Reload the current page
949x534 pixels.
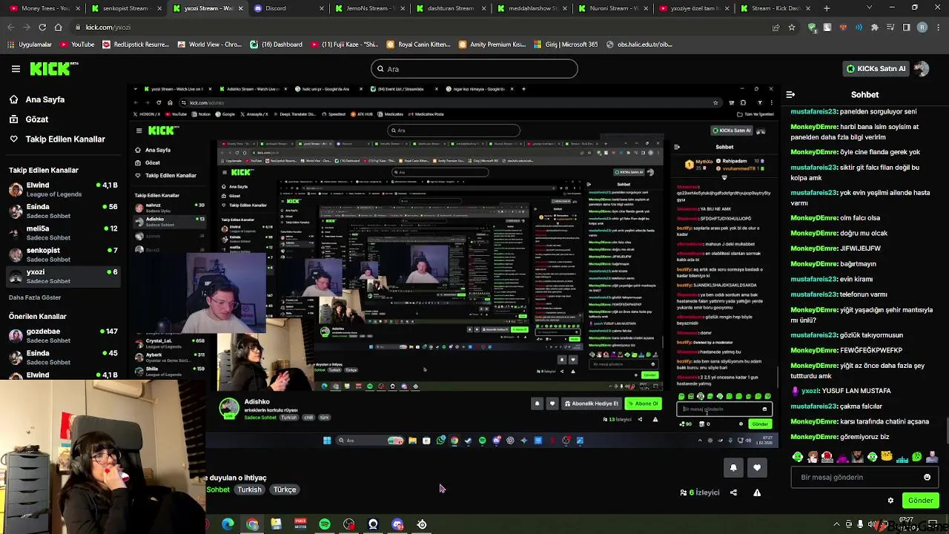[x=42, y=27]
